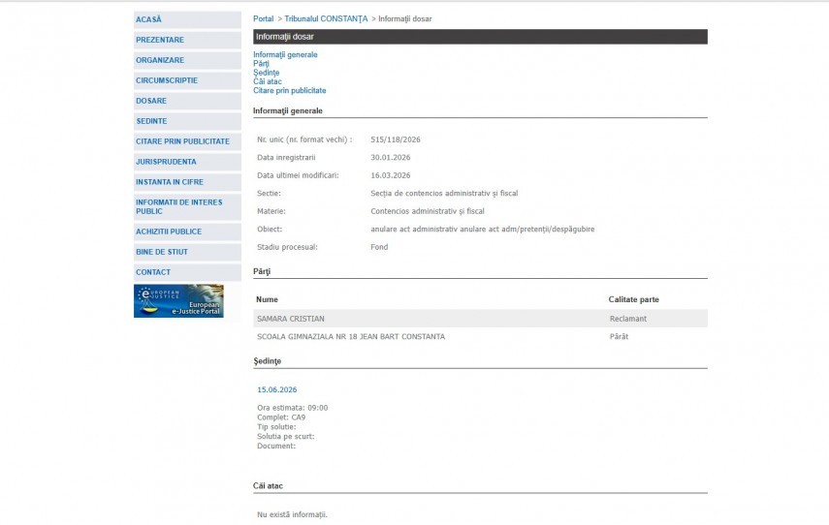Jump to Informații generale anchor link

coord(285,55)
